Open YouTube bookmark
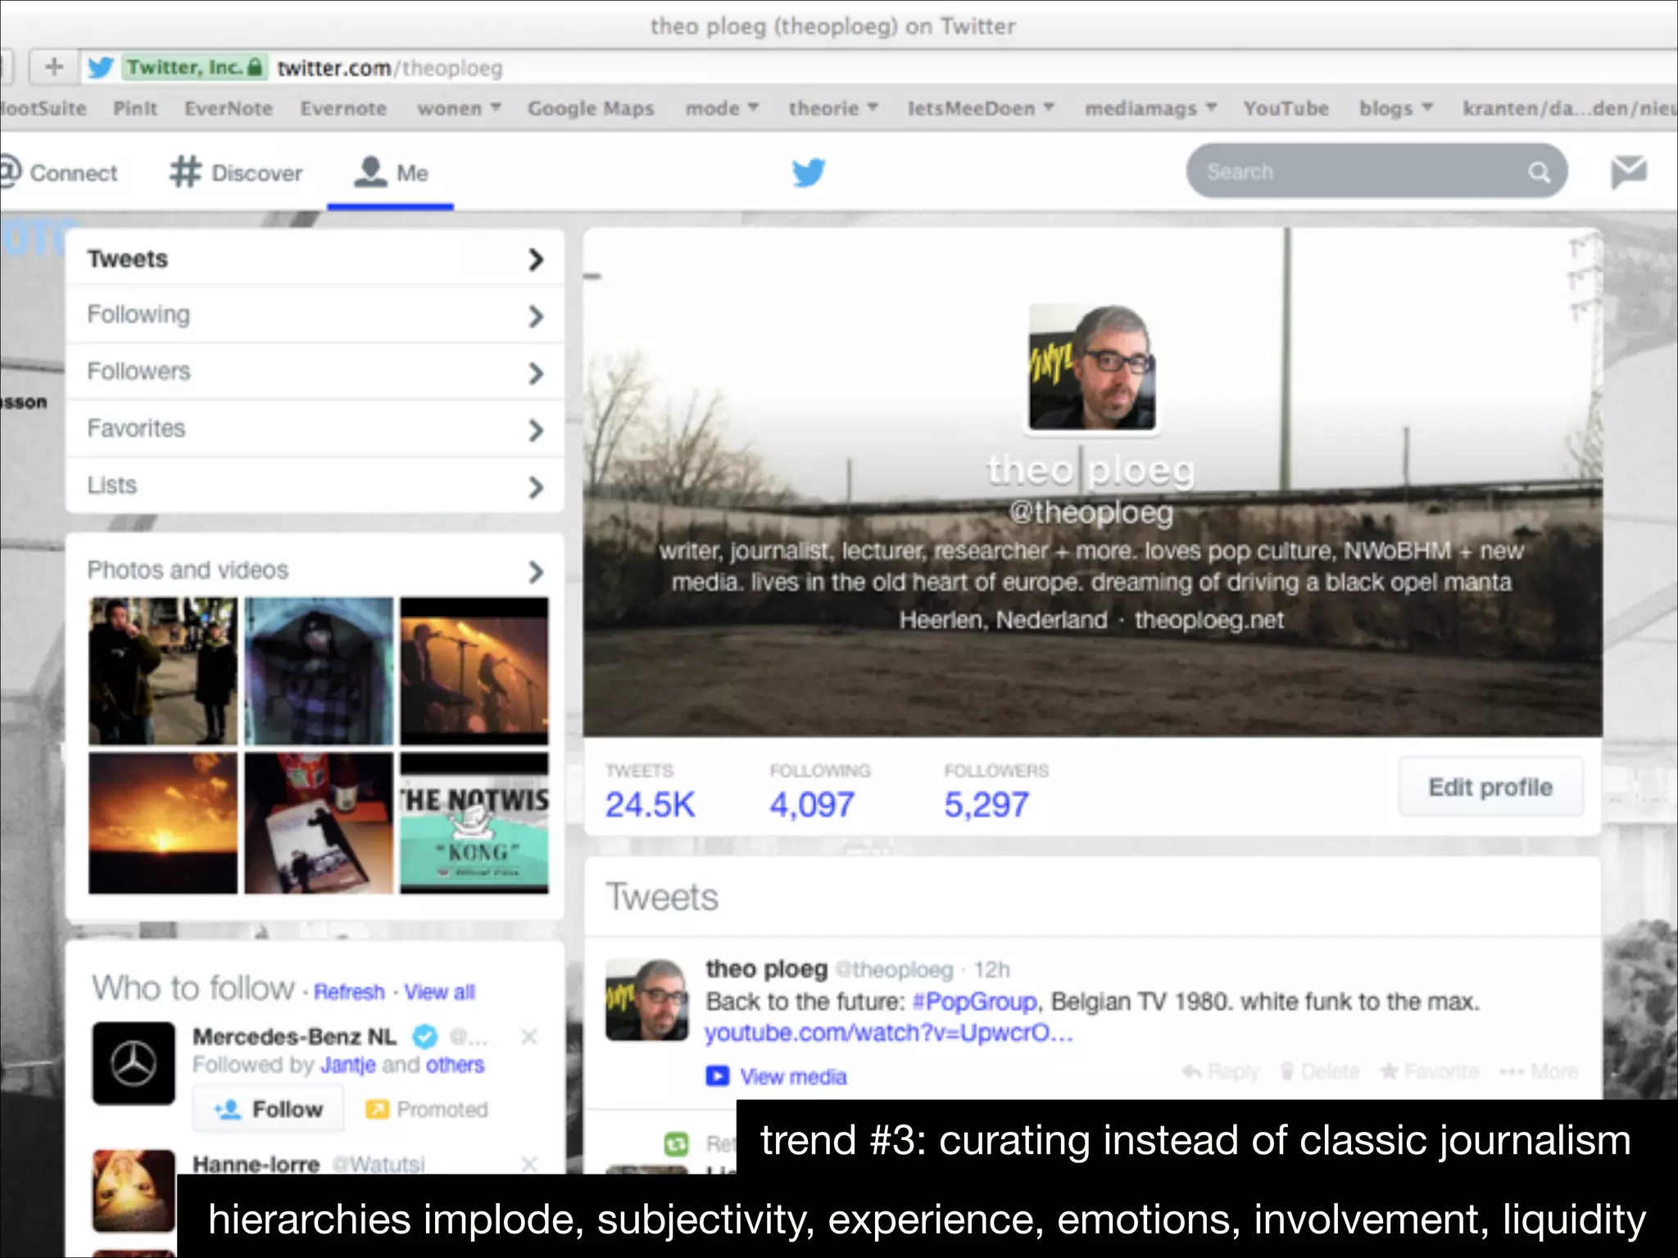Screen dimensions: 1678x1258 click(1286, 108)
